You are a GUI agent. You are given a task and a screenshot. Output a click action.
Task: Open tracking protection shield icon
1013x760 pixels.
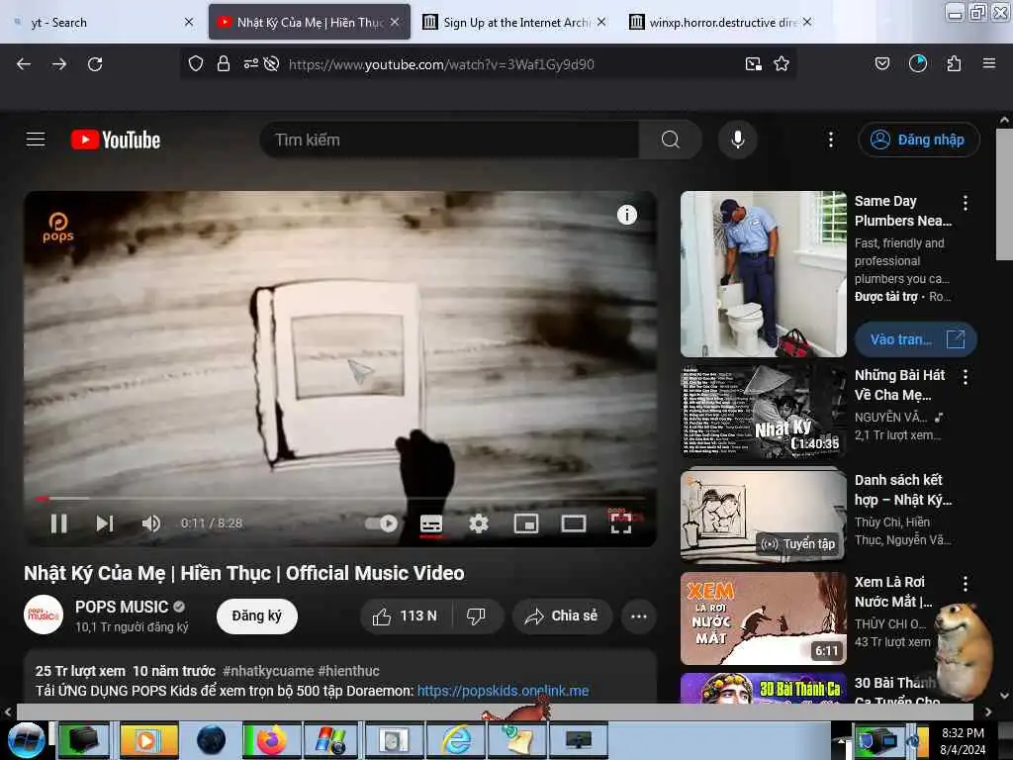tap(196, 63)
